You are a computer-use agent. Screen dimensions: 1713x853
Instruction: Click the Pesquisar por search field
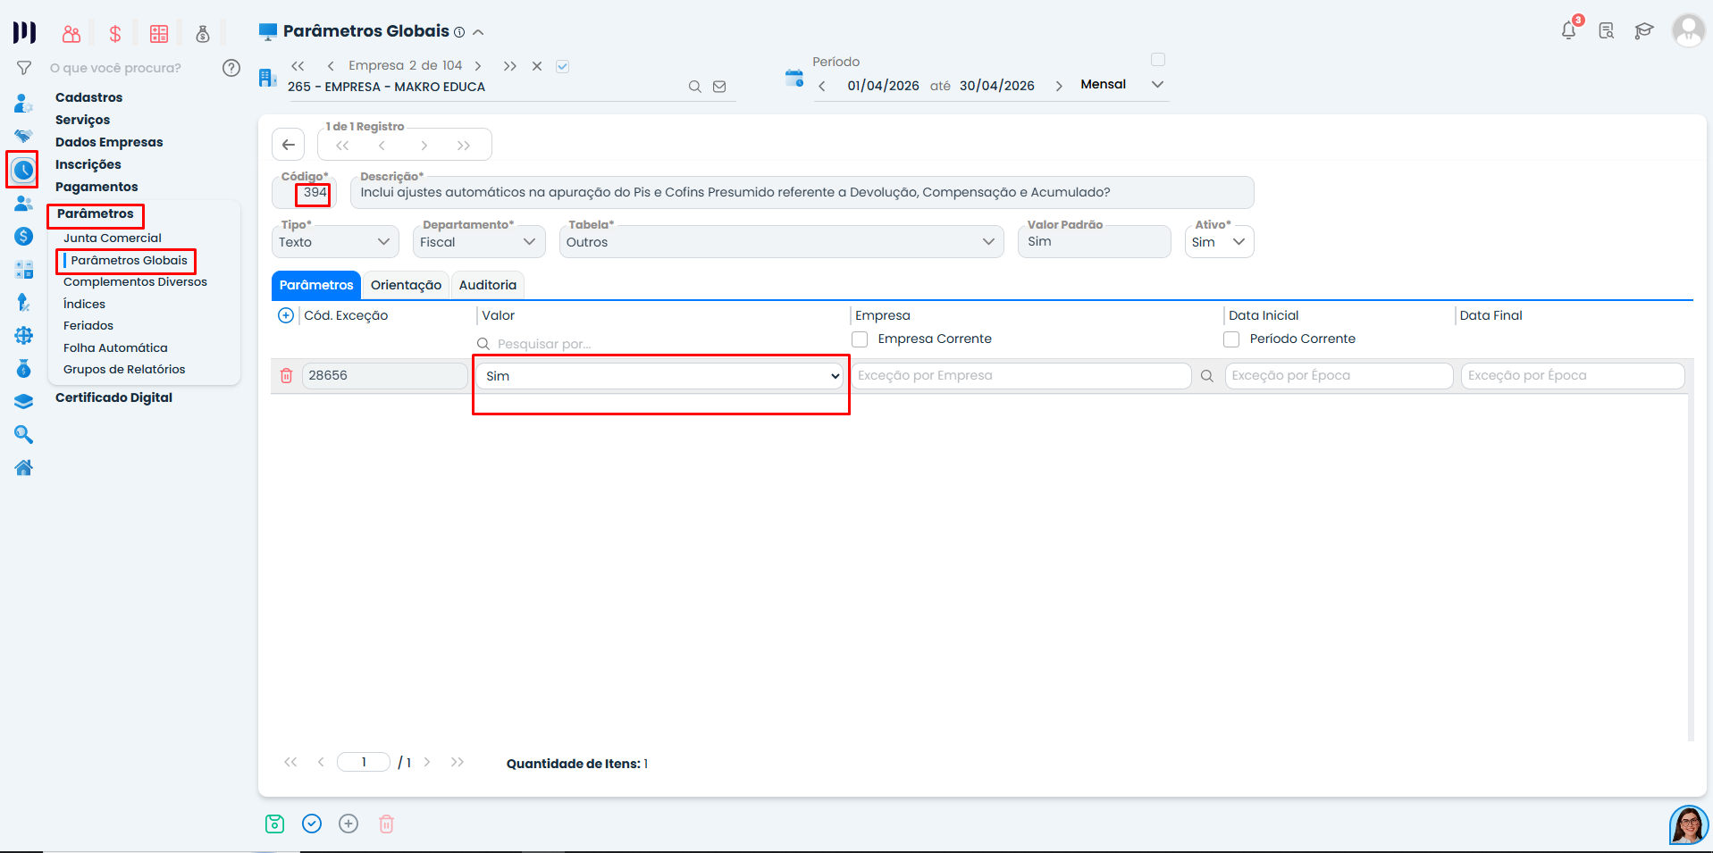point(659,344)
